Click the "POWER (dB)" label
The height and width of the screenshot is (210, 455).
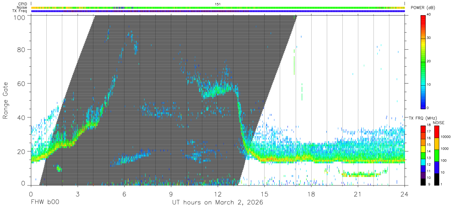(x=424, y=8)
